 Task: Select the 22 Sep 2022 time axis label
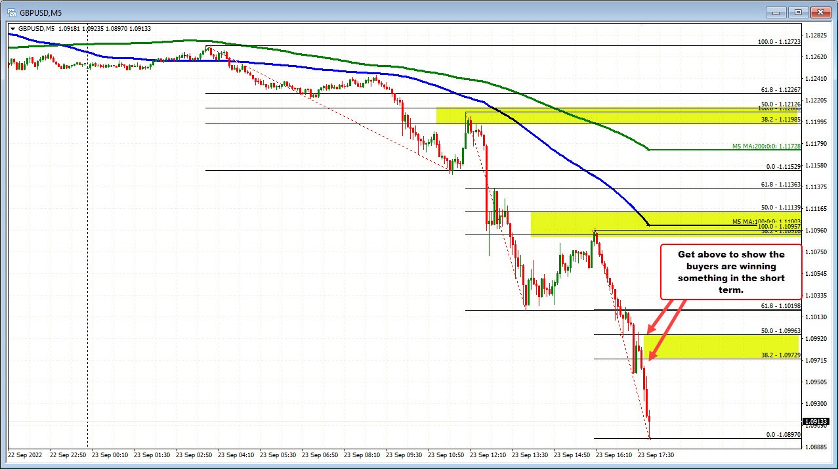[x=26, y=455]
